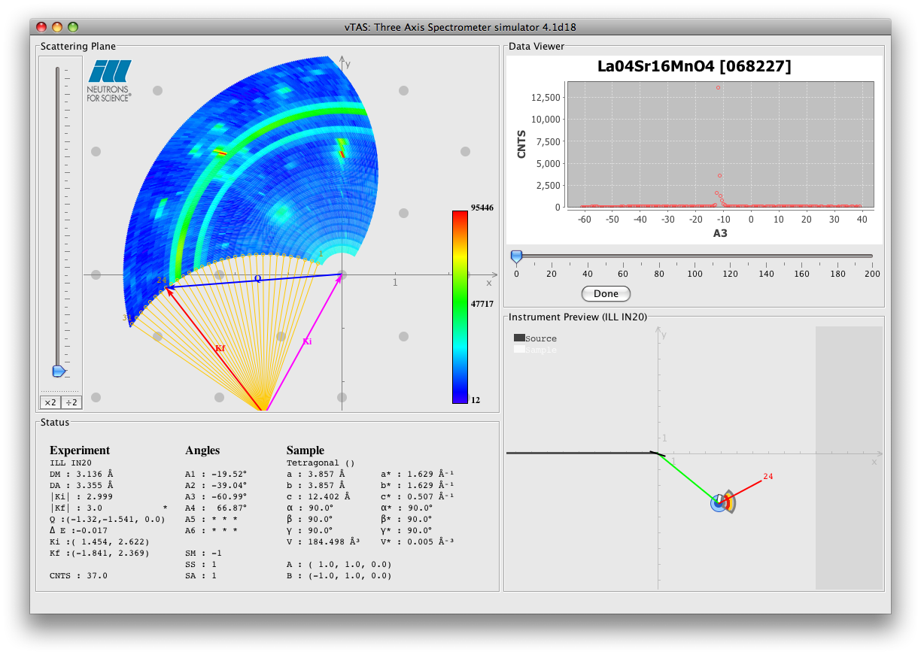Select the magenta Ki vector label
Viewport: 921px width, 655px height.
pos(307,341)
